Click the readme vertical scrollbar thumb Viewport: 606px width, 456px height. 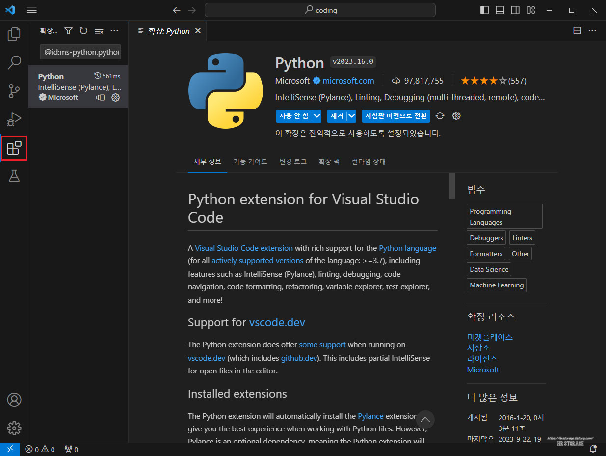click(452, 186)
